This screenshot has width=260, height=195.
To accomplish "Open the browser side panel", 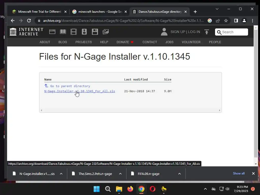I will (236, 21).
